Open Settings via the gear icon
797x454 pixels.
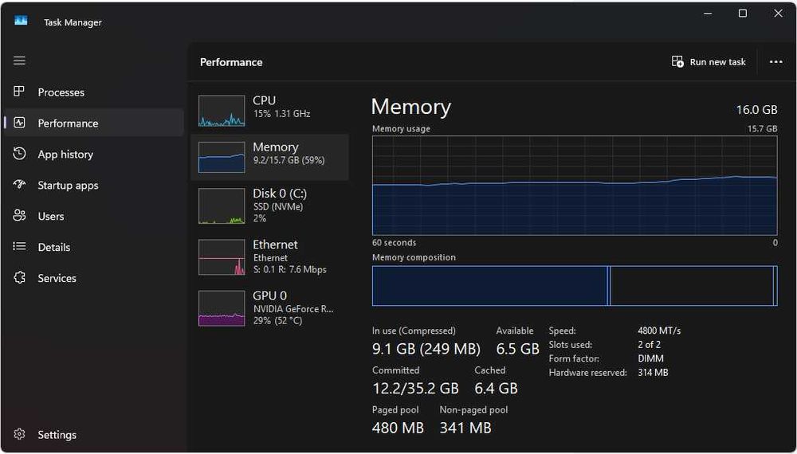pos(20,435)
